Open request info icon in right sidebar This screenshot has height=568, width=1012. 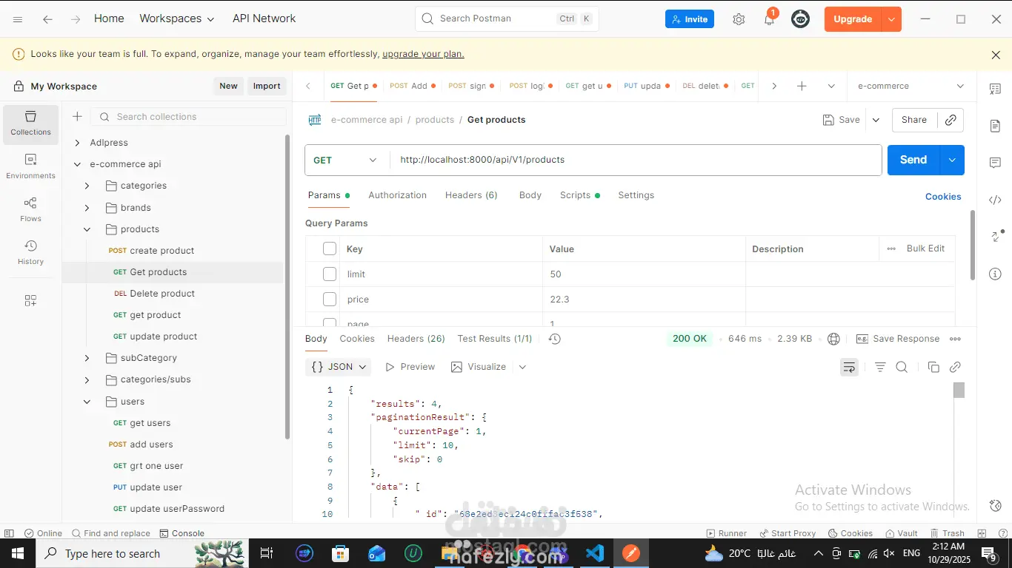tap(995, 274)
